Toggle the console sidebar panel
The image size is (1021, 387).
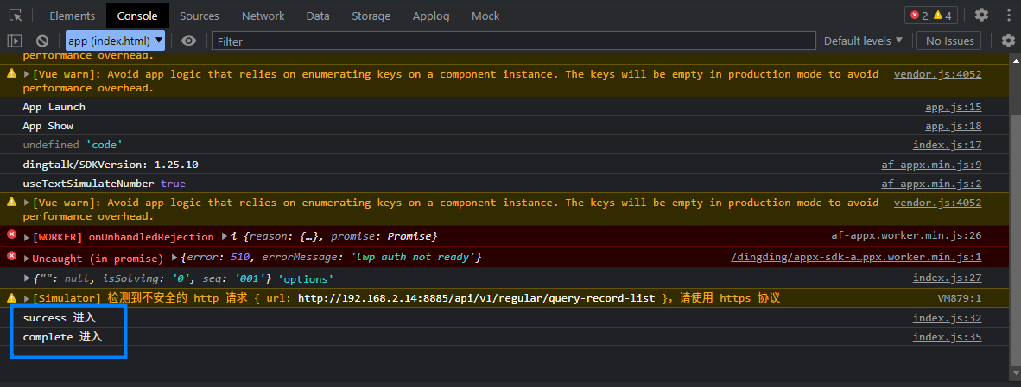[x=15, y=41]
